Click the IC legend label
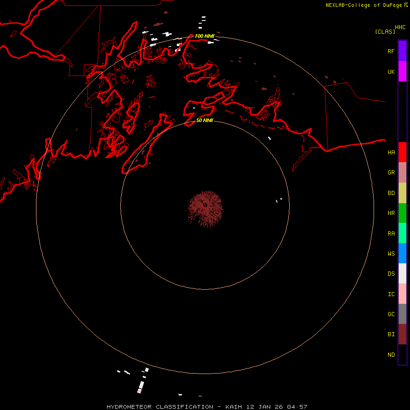The height and width of the screenshot is (410, 410). (x=391, y=294)
